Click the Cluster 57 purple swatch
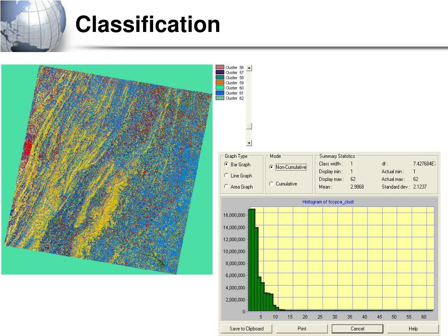 click(x=220, y=73)
